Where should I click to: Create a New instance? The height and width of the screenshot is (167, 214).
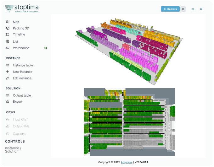coord(23,72)
